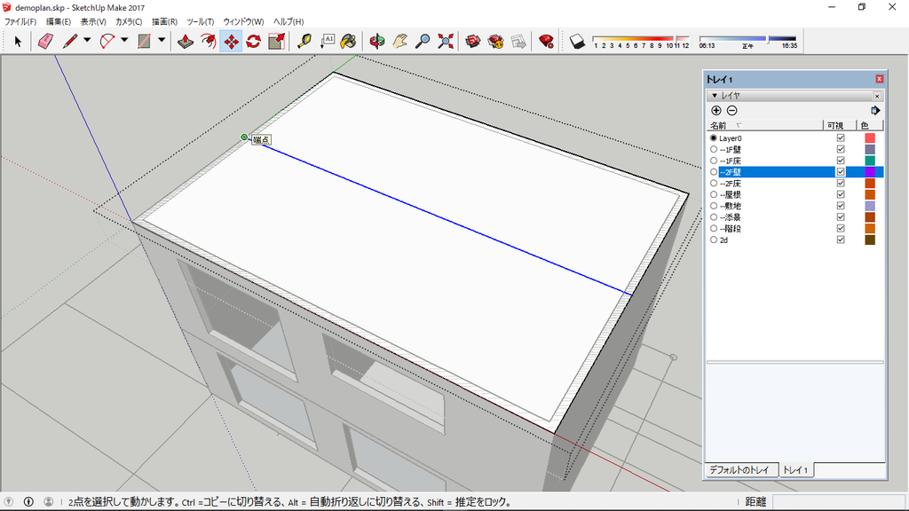Activate the Offset tool
Screen dimensions: 909x511
pos(208,41)
